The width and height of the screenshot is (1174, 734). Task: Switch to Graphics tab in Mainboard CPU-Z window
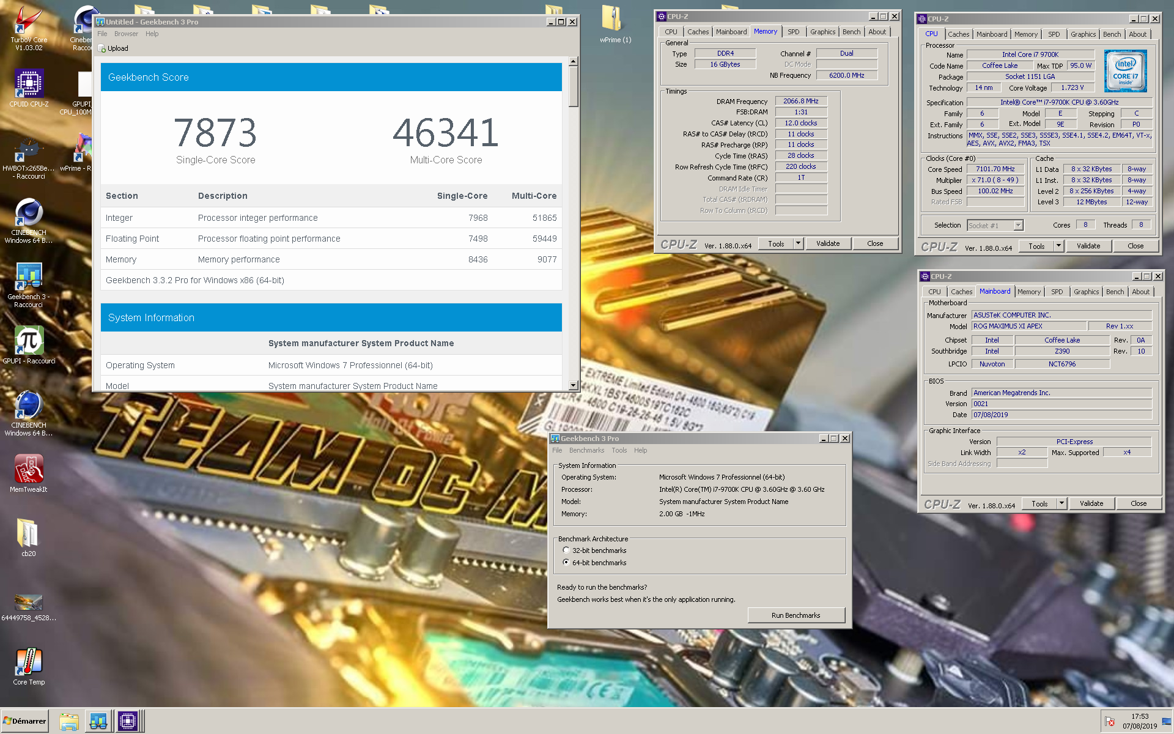point(1086,292)
